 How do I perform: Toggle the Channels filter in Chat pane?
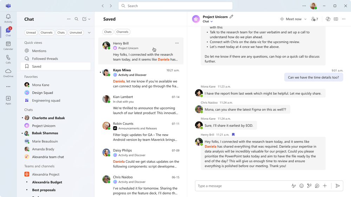click(x=46, y=33)
